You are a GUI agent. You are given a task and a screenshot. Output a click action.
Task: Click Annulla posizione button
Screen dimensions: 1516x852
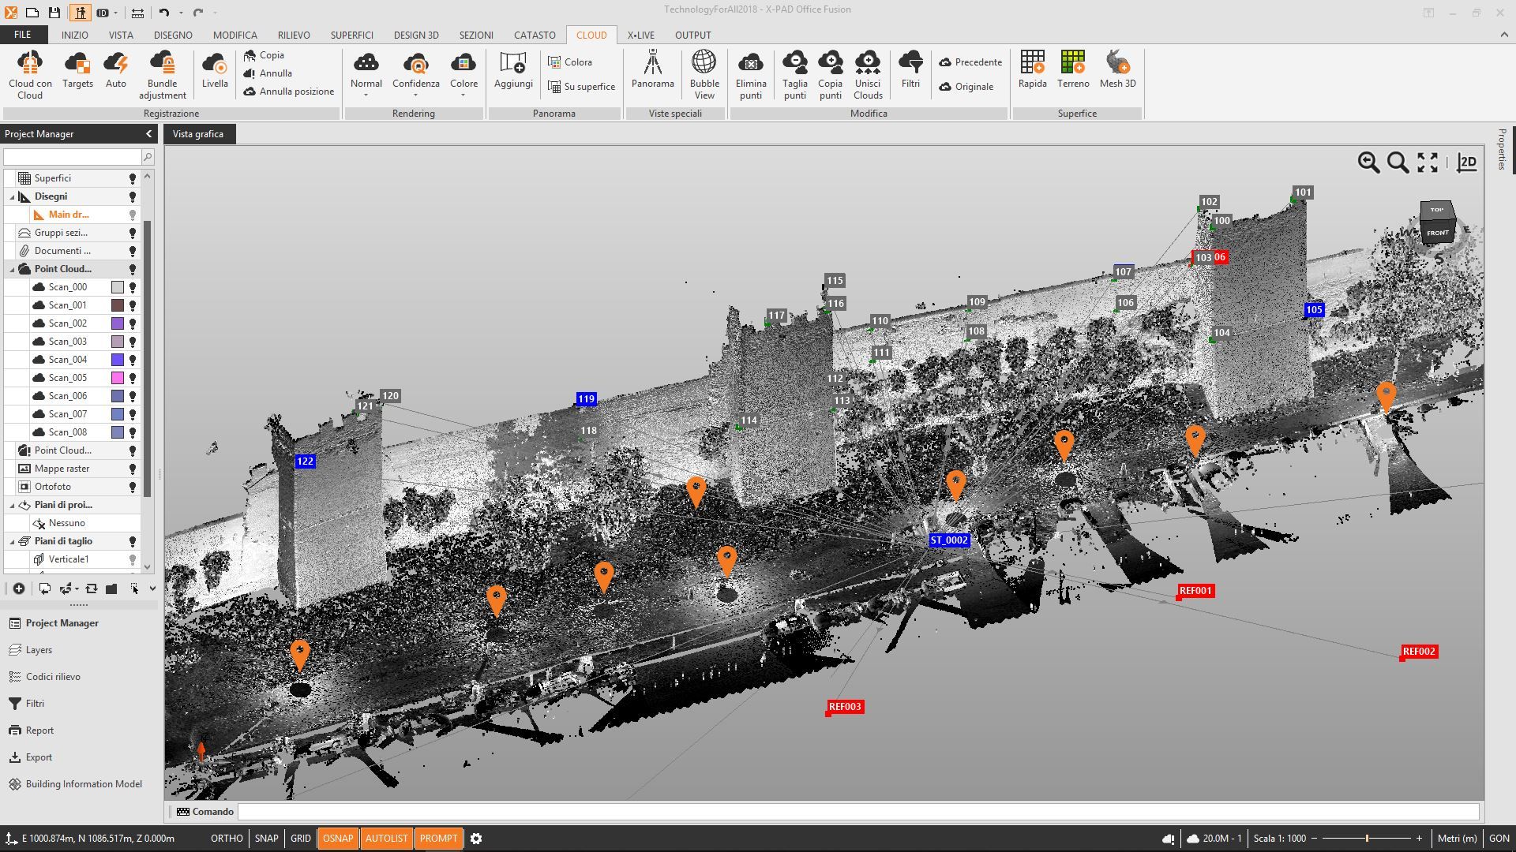coord(289,92)
